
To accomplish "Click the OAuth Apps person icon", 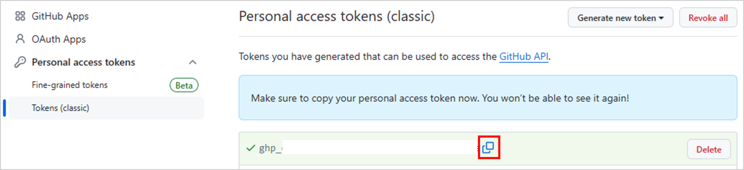I will (x=20, y=39).
